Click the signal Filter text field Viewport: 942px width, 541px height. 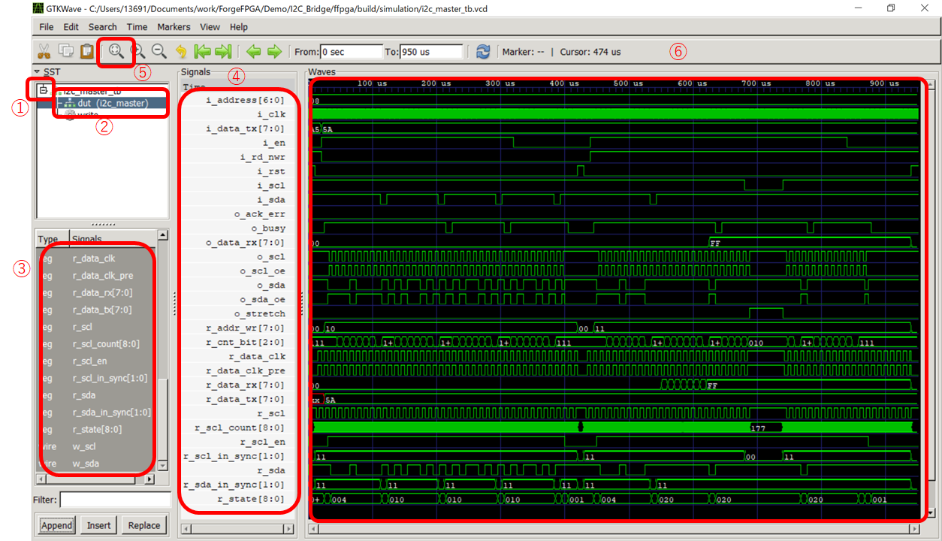click(115, 500)
